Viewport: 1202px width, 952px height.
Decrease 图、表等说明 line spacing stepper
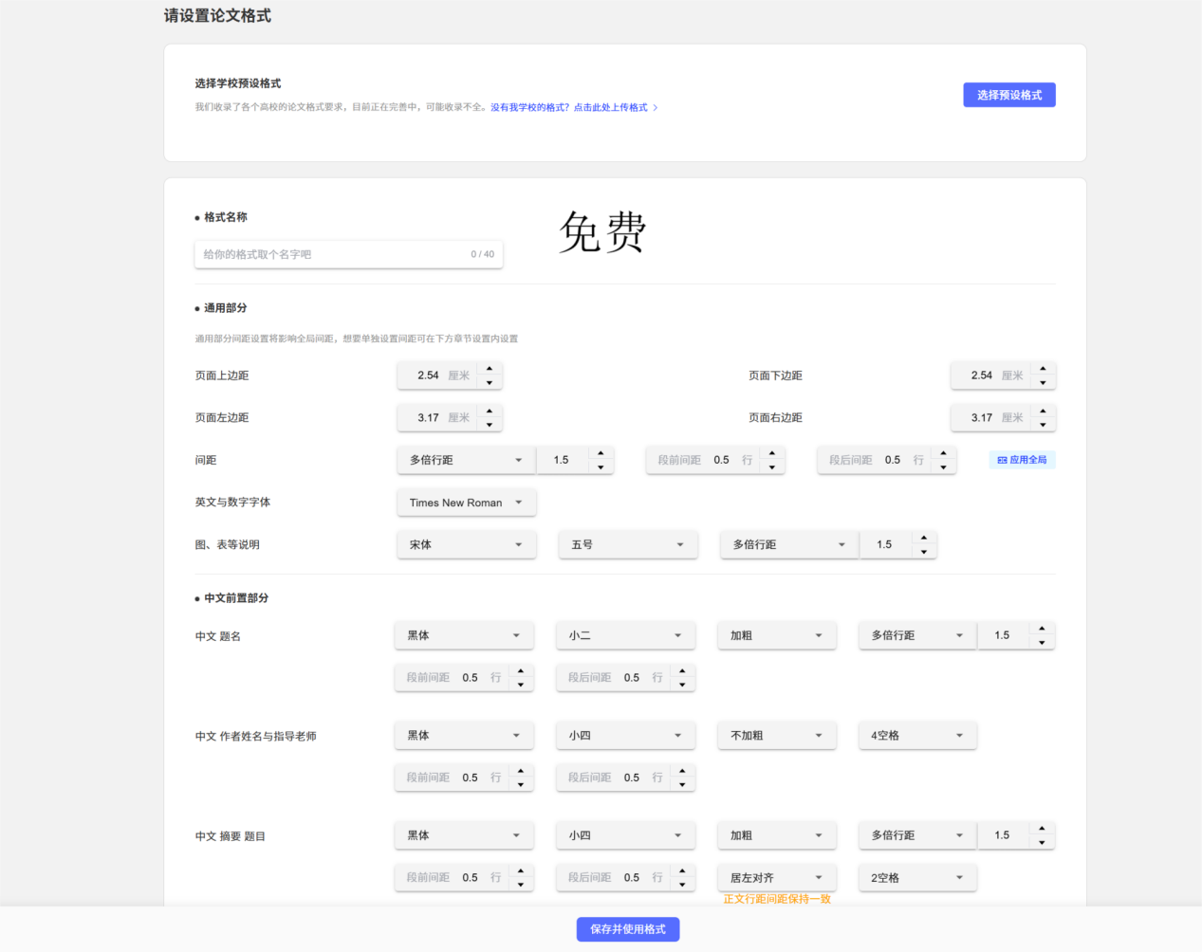click(924, 552)
